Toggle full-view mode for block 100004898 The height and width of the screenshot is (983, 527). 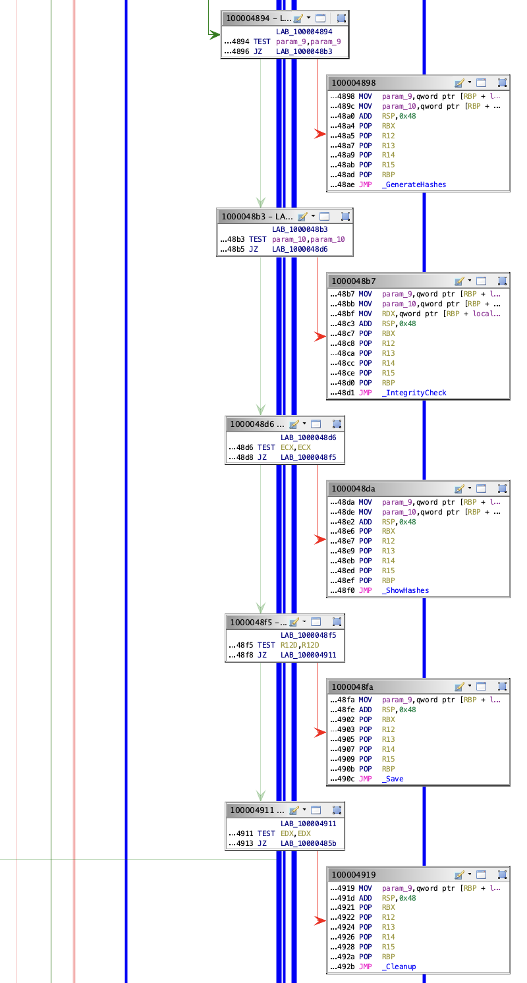tap(482, 83)
